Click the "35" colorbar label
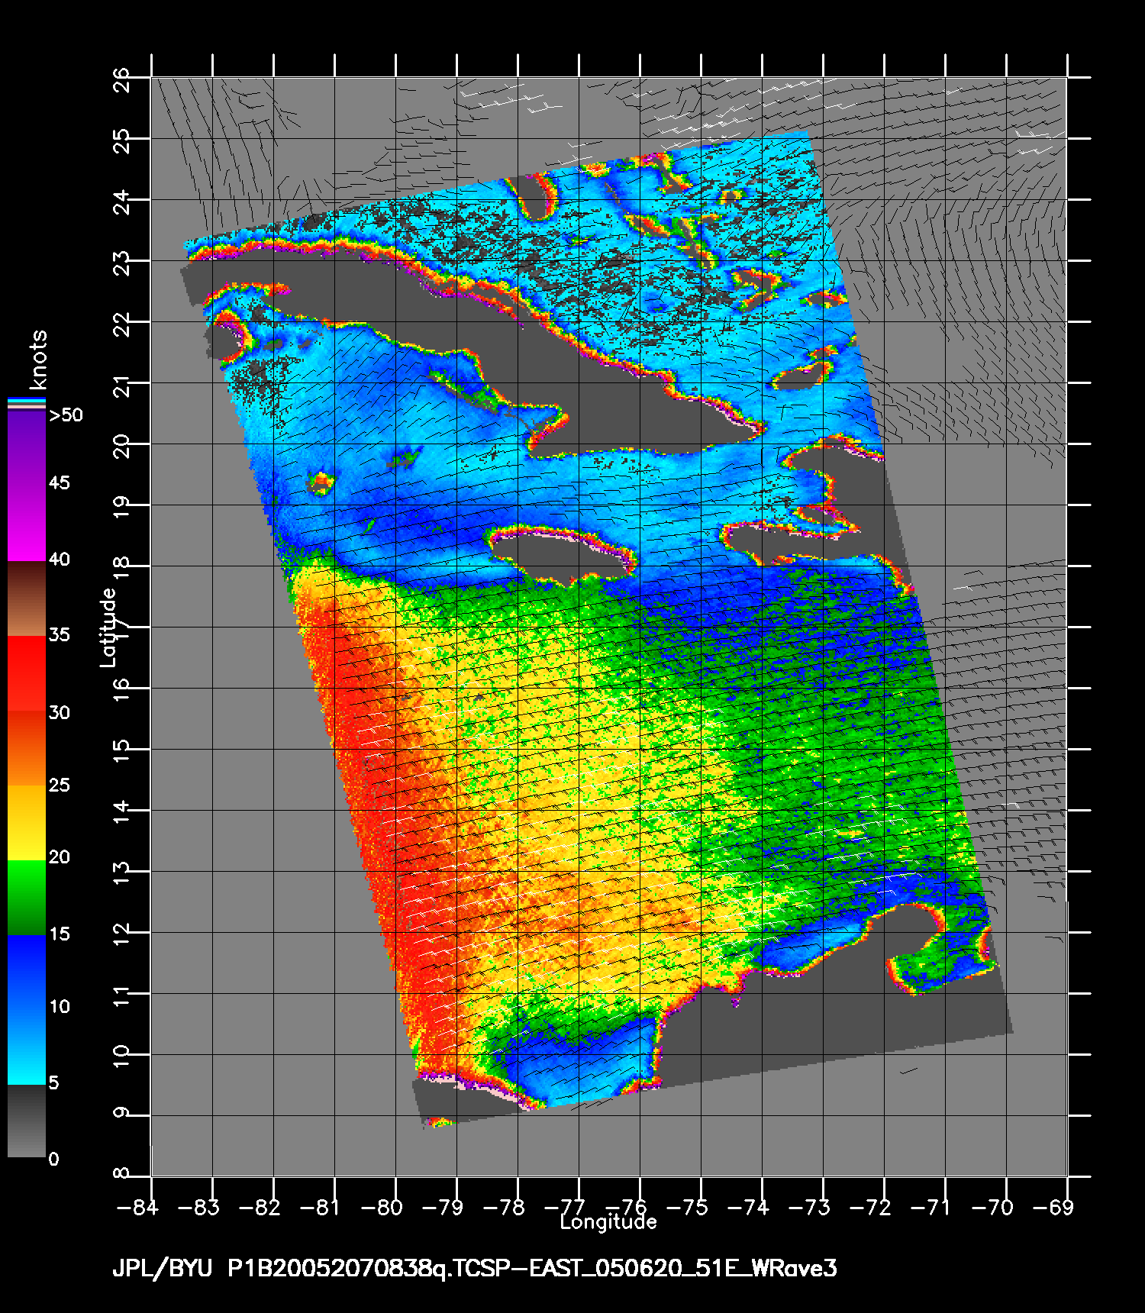This screenshot has width=1145, height=1313. tap(60, 634)
